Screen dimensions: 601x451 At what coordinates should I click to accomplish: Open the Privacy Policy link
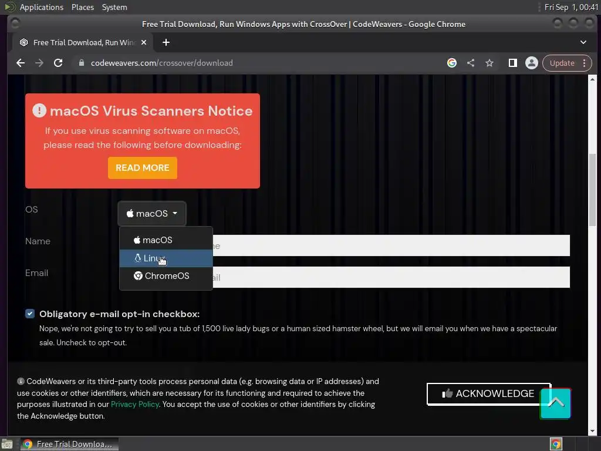(134, 404)
